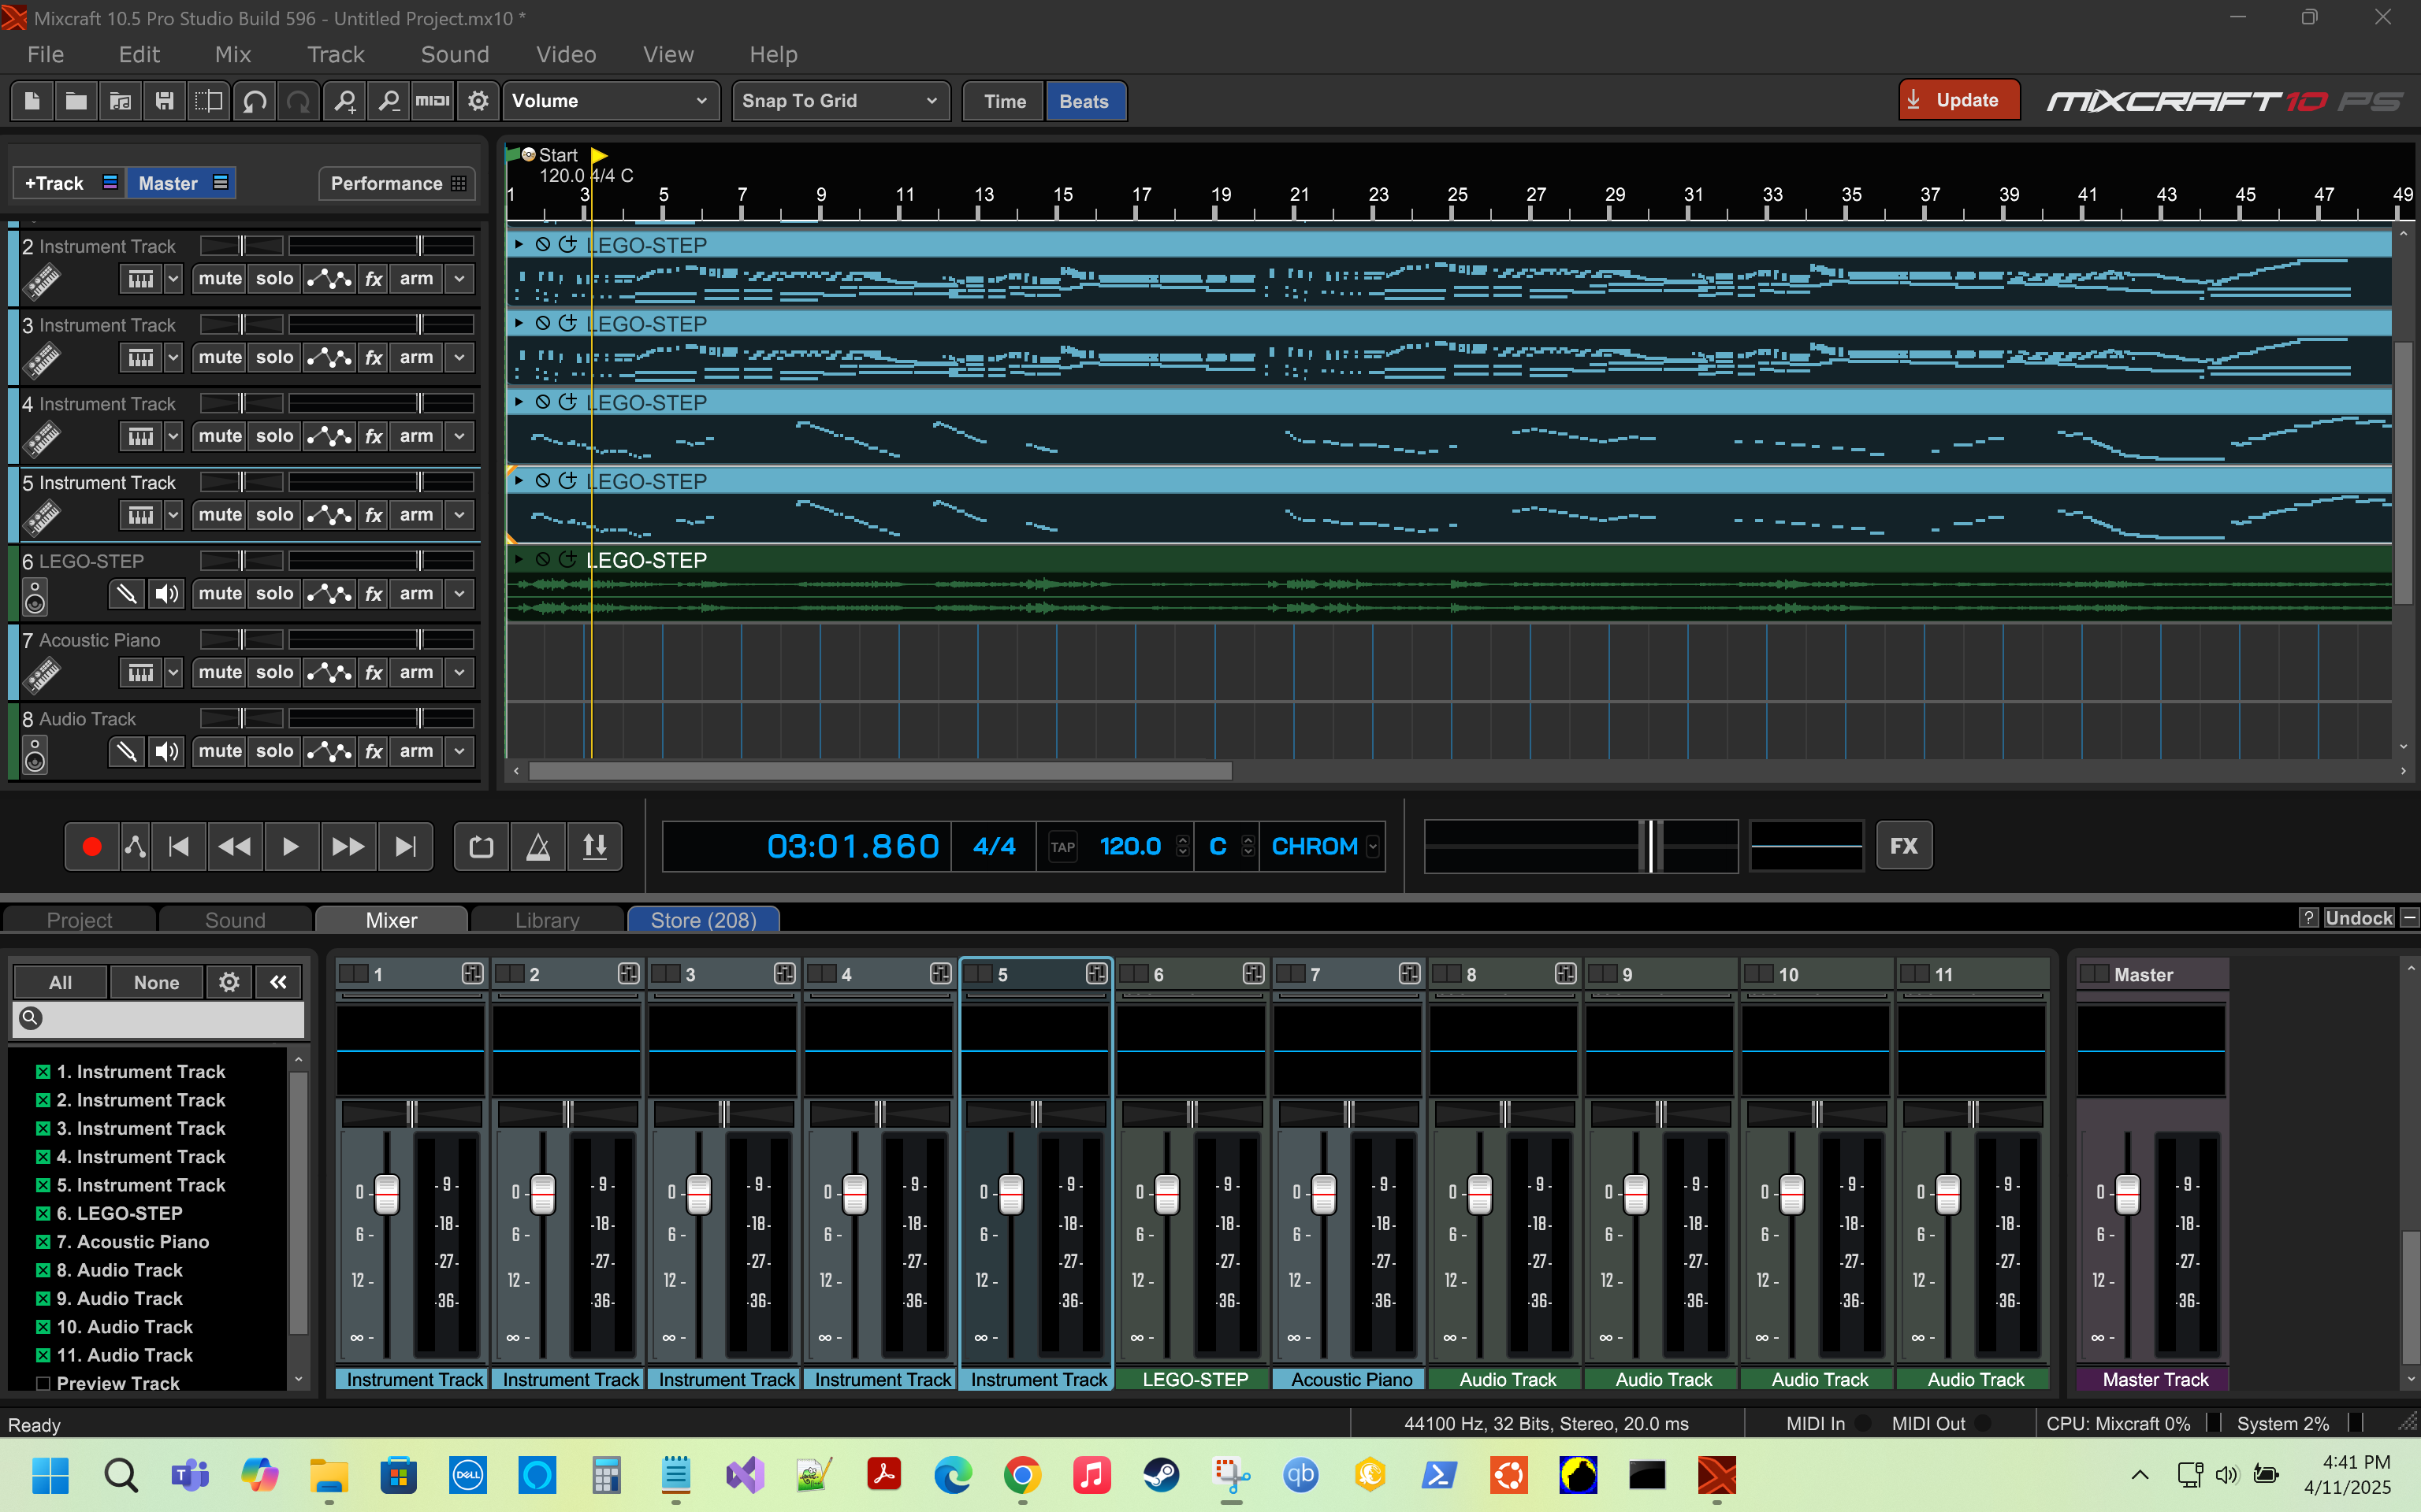Toggle the metronome icon
Screen dimensions: 2421x1512
coord(538,847)
